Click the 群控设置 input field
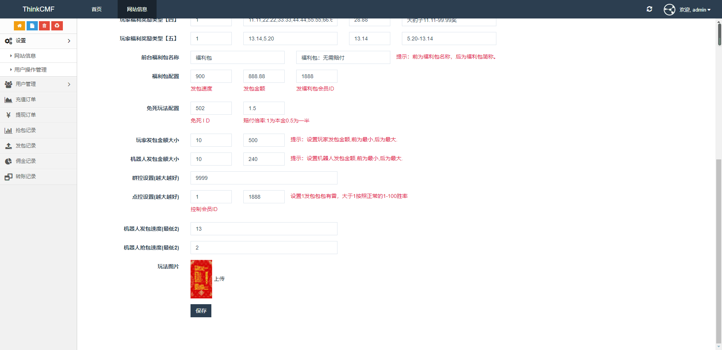Viewport: 722px width, 350px height. [x=264, y=178]
